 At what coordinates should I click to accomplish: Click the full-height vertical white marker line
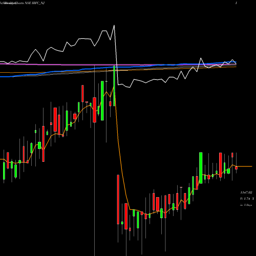click(94, 160)
